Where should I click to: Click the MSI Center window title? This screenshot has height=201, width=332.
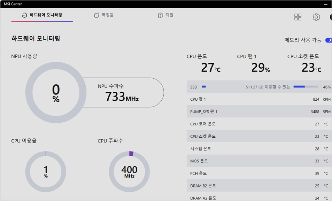pyautogui.click(x=13, y=4)
